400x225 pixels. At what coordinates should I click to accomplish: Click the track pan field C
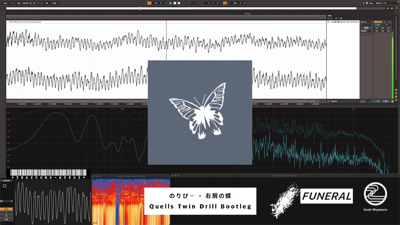point(387,25)
